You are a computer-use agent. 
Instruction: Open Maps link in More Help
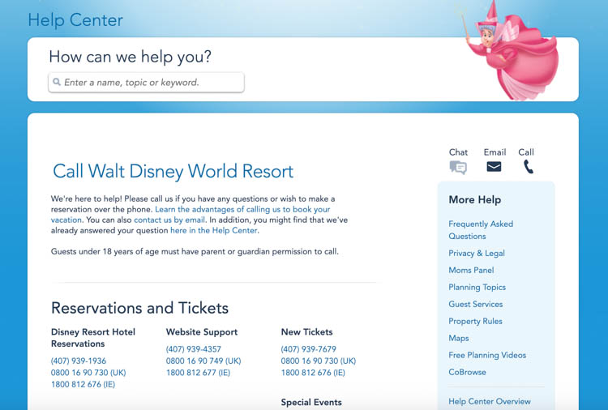point(458,339)
